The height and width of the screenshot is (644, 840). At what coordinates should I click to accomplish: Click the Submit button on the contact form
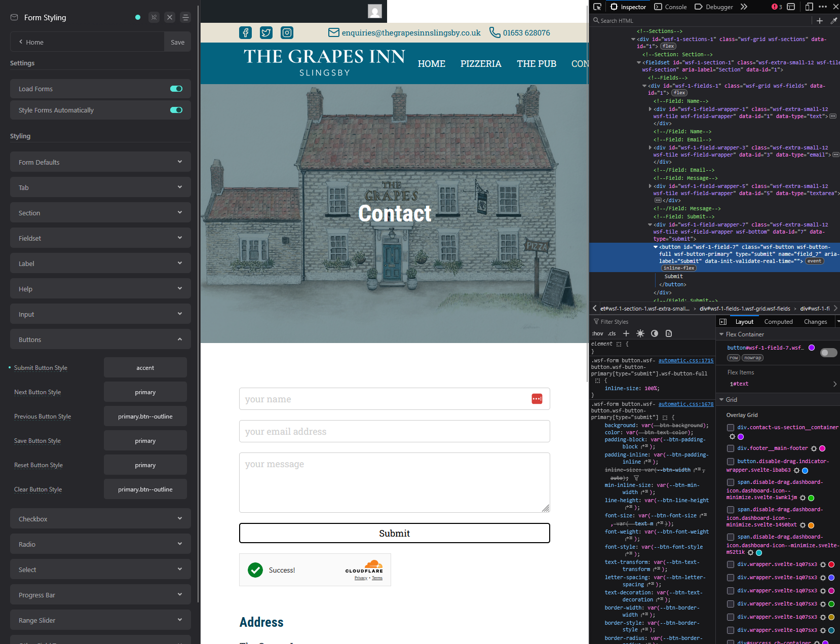(394, 533)
